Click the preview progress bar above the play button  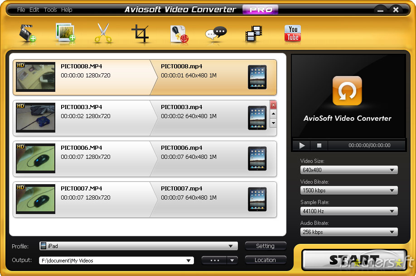349,139
